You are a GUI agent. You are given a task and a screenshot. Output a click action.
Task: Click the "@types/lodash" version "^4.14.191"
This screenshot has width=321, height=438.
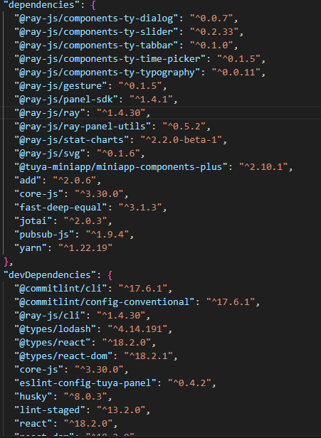[137, 328]
